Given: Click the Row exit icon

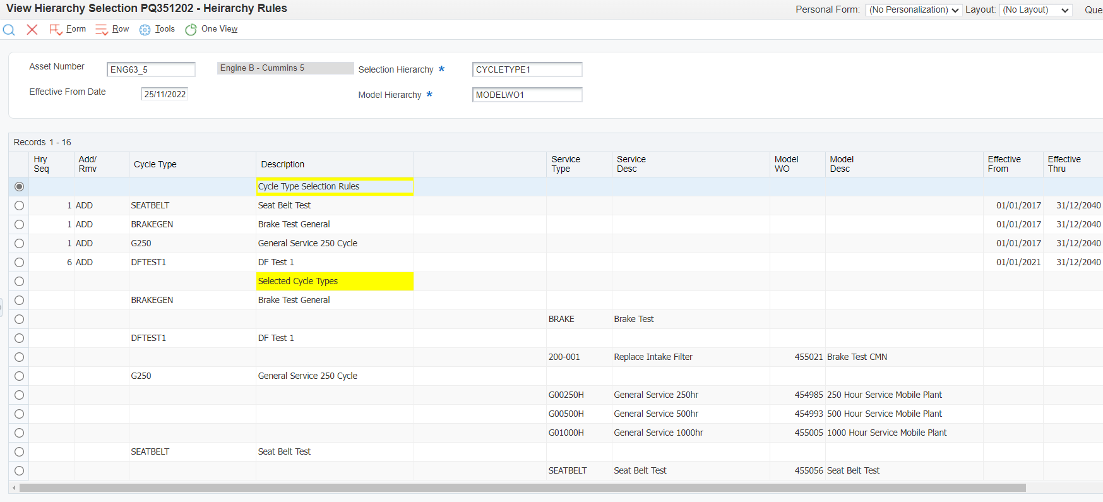Looking at the screenshot, I should (x=102, y=30).
